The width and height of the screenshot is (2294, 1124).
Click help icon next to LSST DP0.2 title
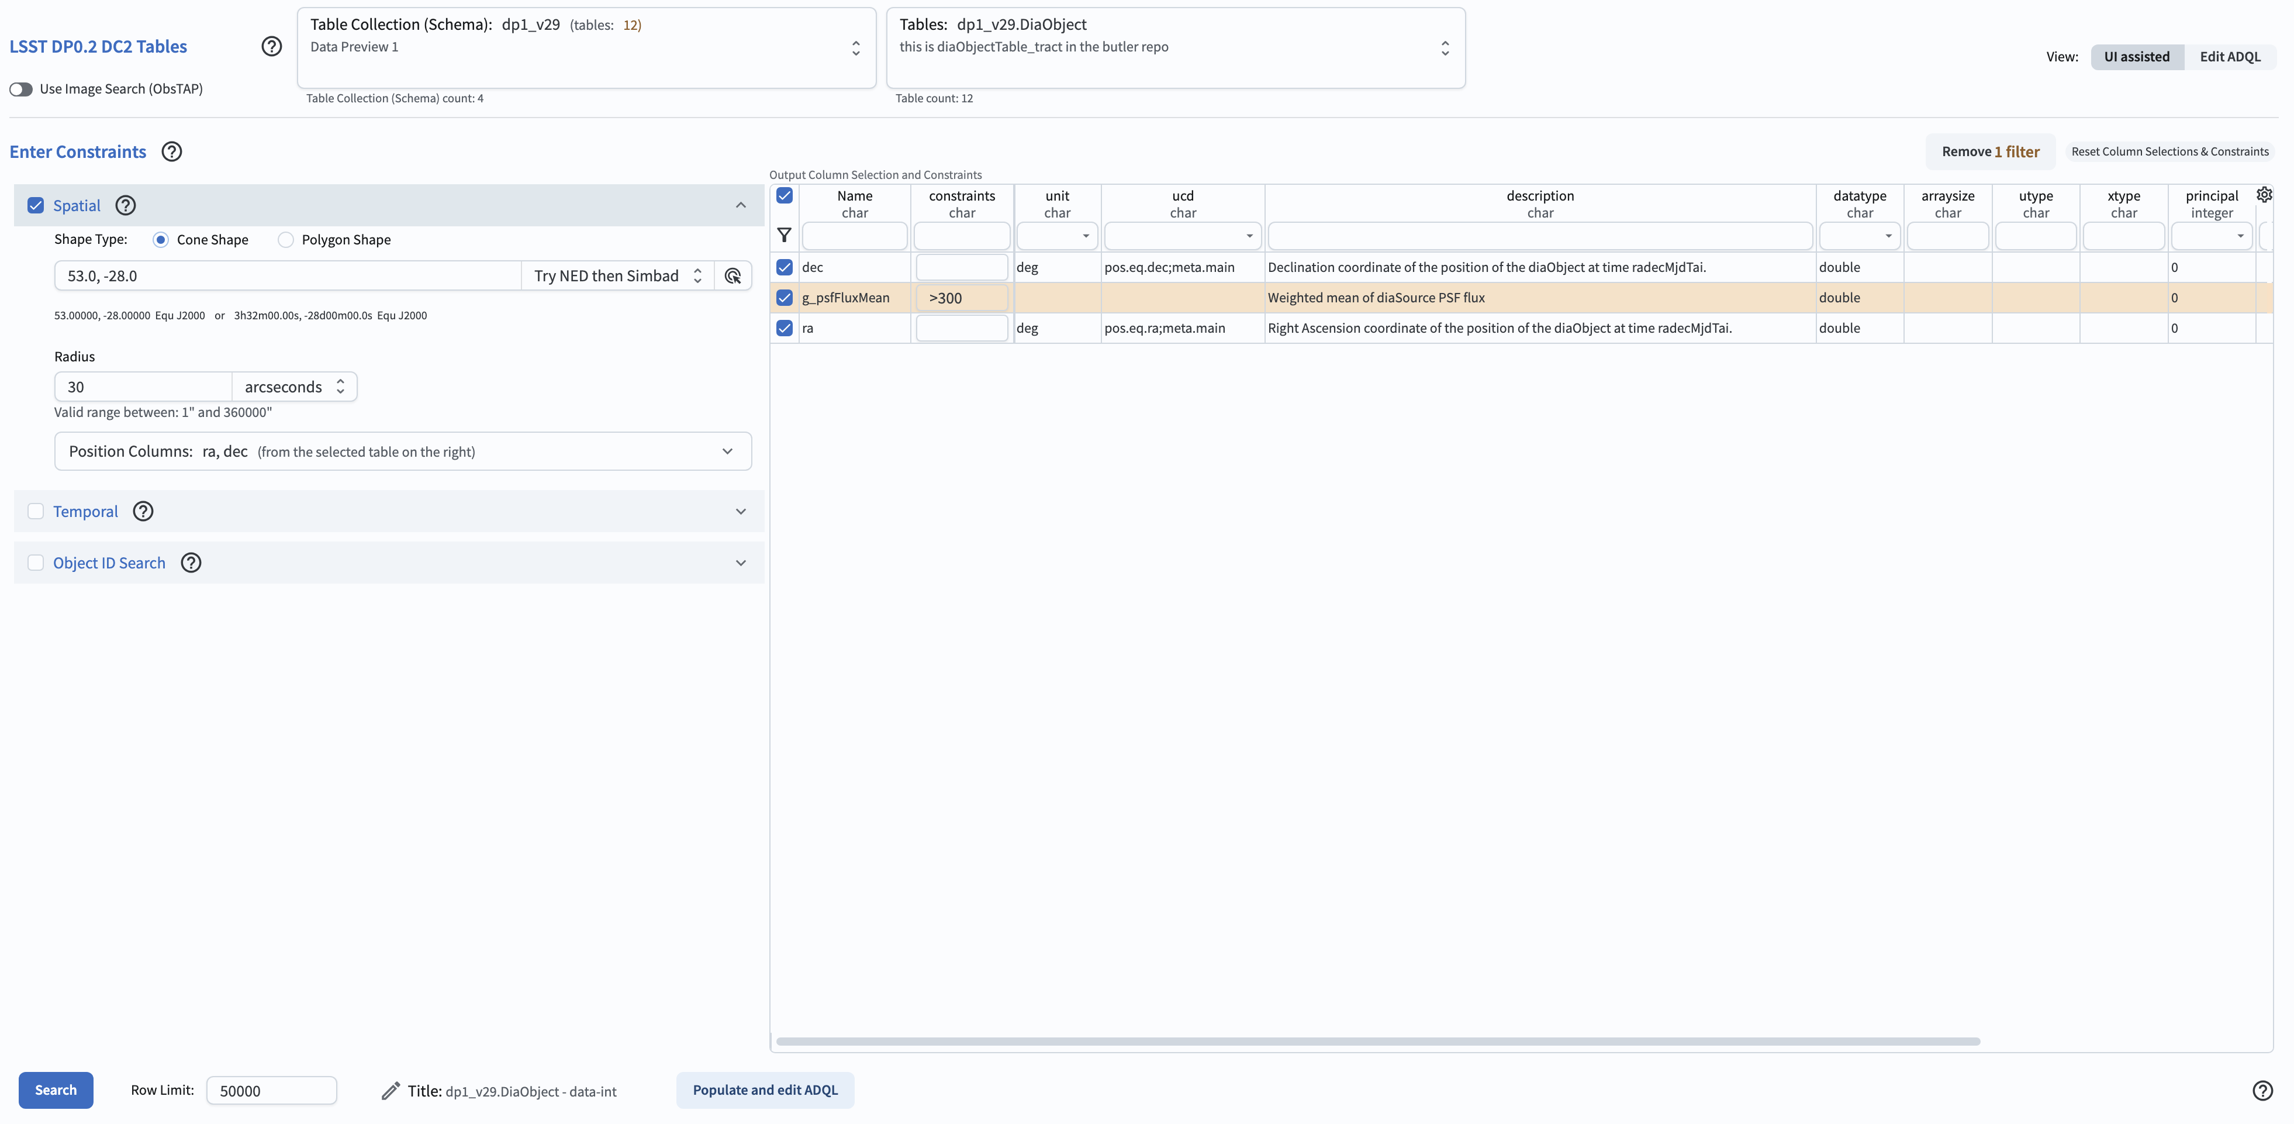click(x=272, y=46)
